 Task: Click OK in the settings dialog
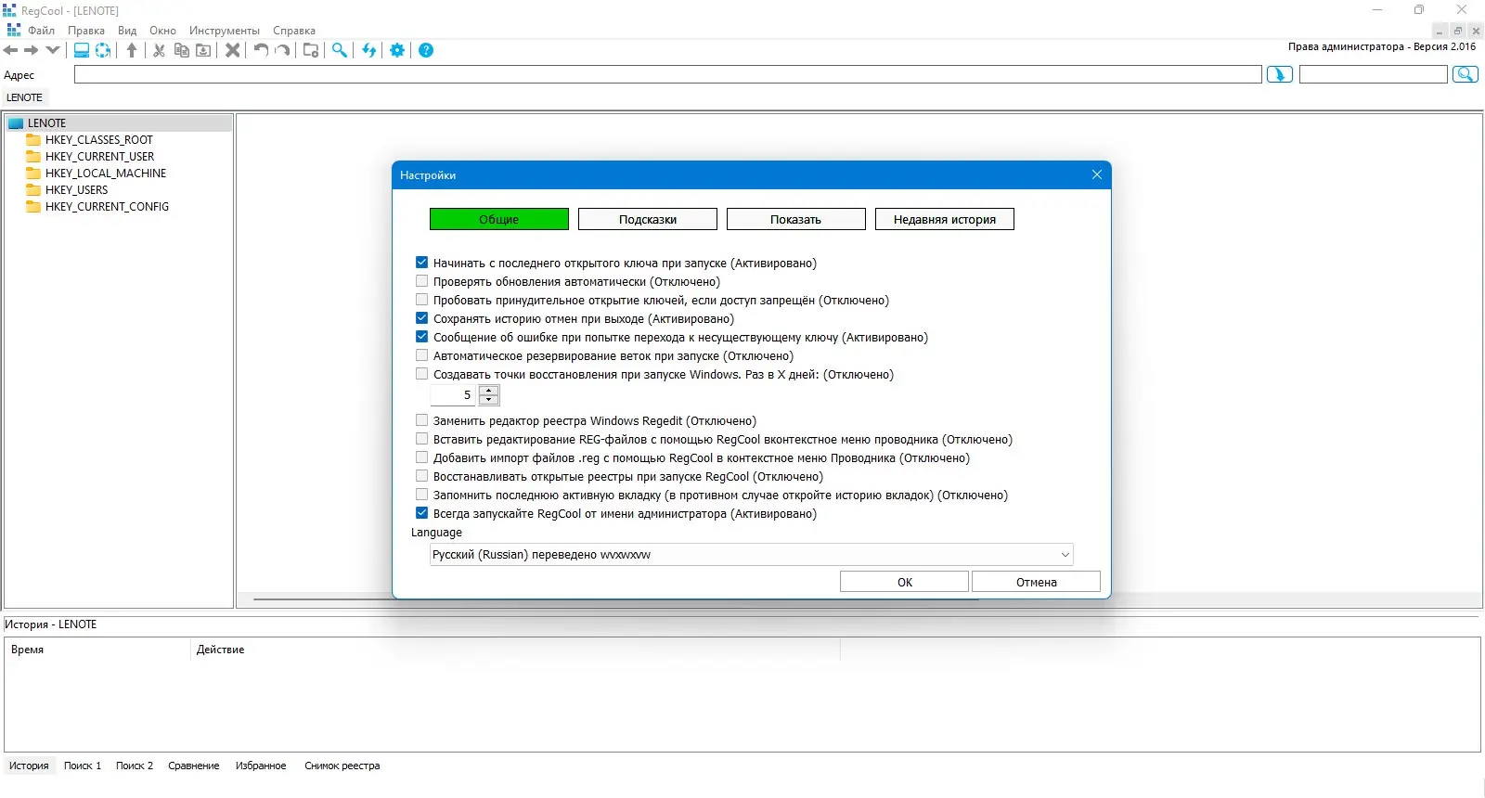tap(905, 582)
